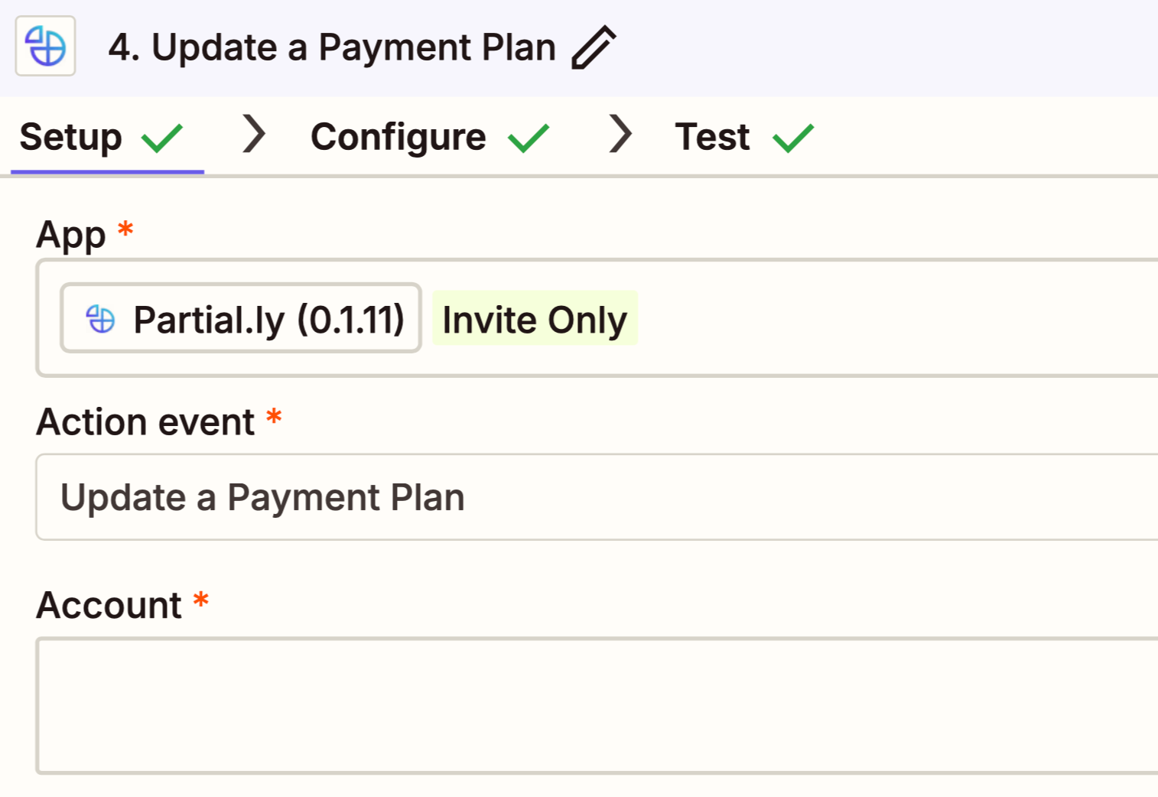Screen dimensions: 1158x797
Task: Click the green checkmark beside Configure
Action: pos(529,138)
